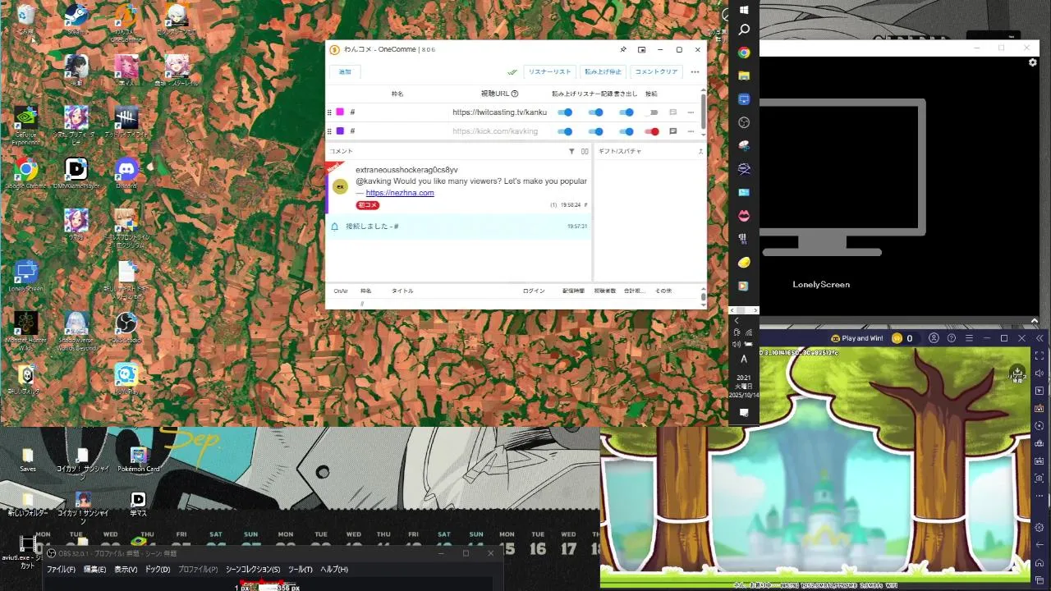The image size is (1051, 591).
Task: Toggle リスナー記録 for the kick row
Action: click(596, 131)
